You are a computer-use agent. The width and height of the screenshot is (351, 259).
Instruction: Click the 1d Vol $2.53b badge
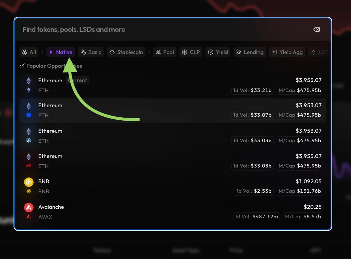pyautogui.click(x=254, y=191)
